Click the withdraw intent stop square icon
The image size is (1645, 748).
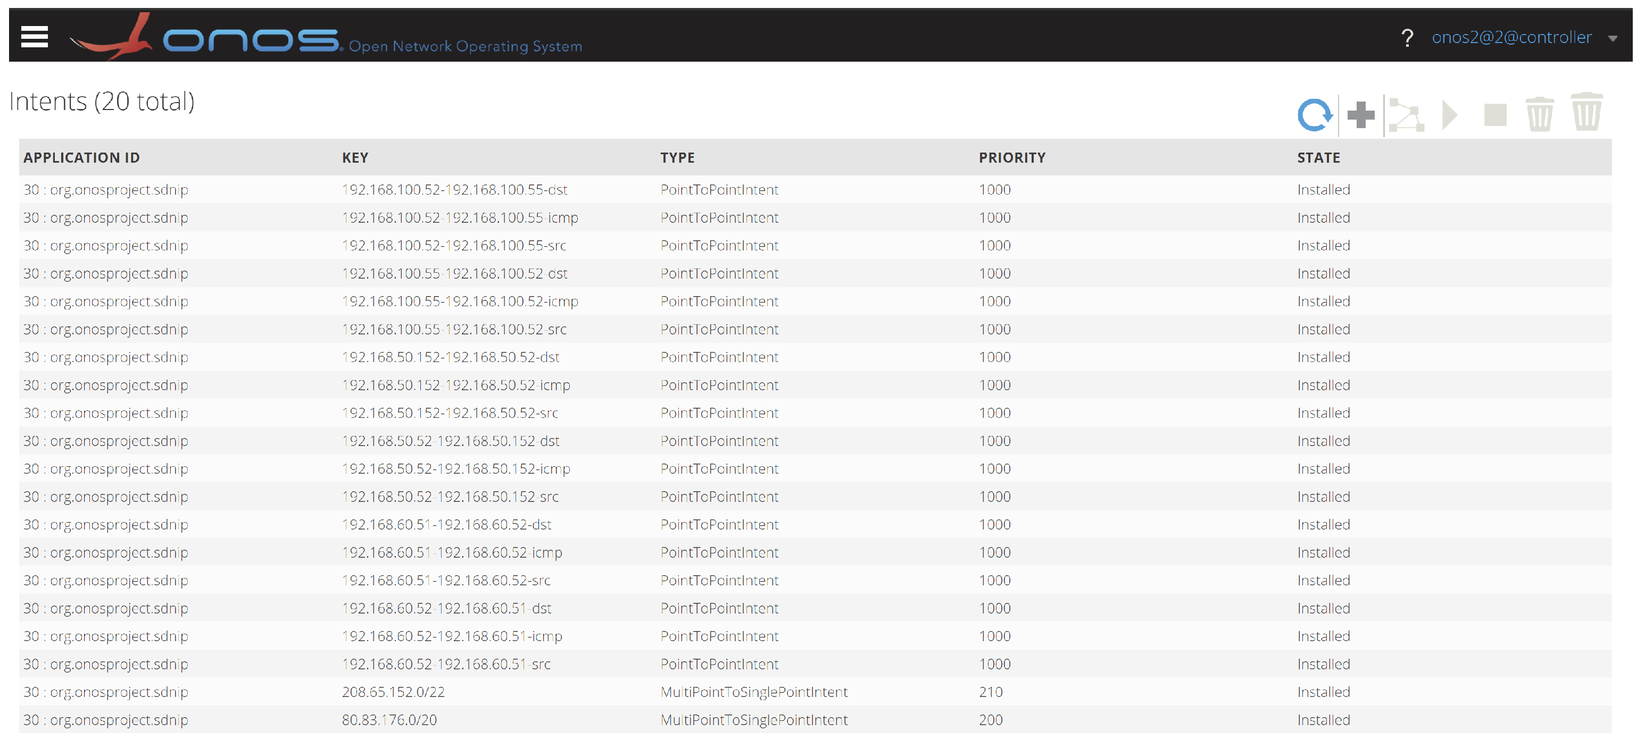[1495, 115]
